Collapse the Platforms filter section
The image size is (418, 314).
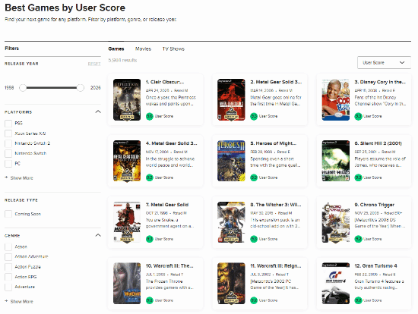98,111
